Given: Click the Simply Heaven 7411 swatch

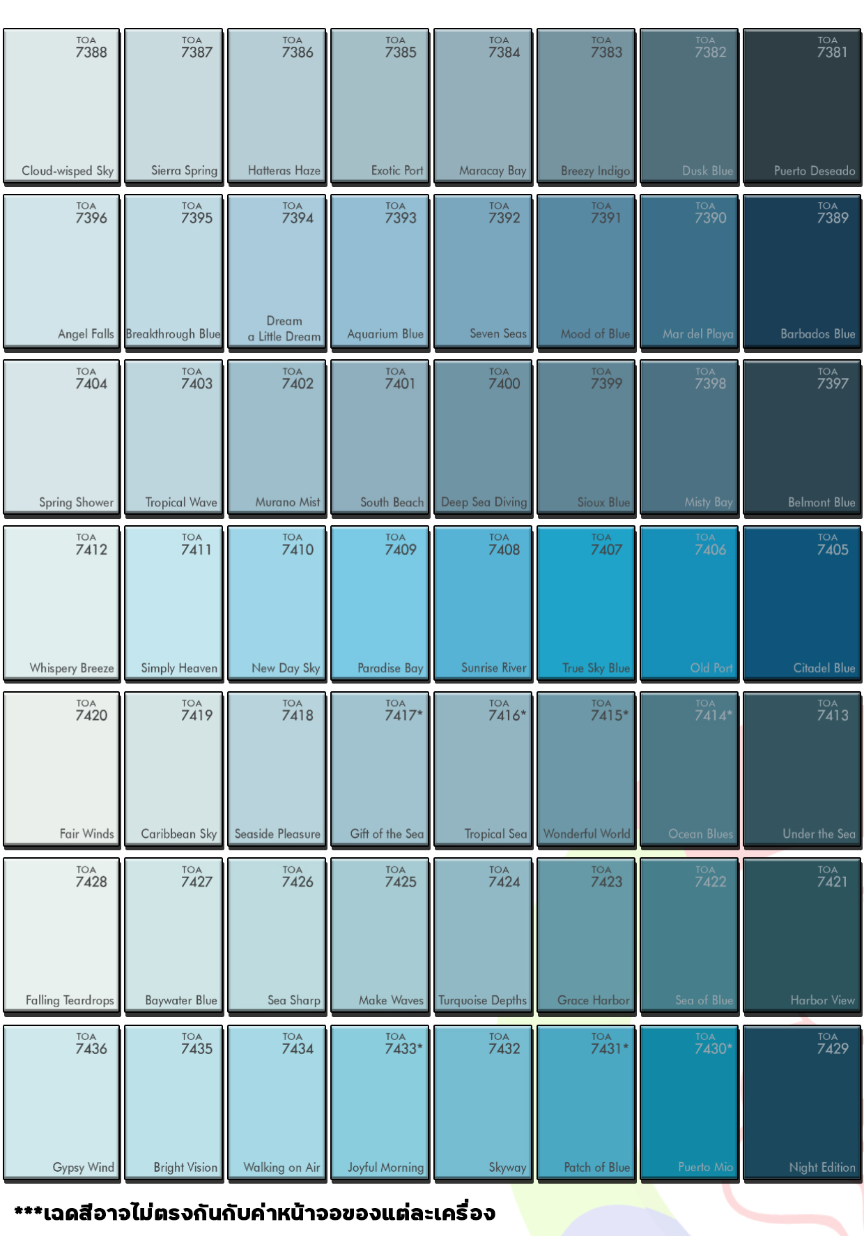Looking at the screenshot, I should point(173,603).
